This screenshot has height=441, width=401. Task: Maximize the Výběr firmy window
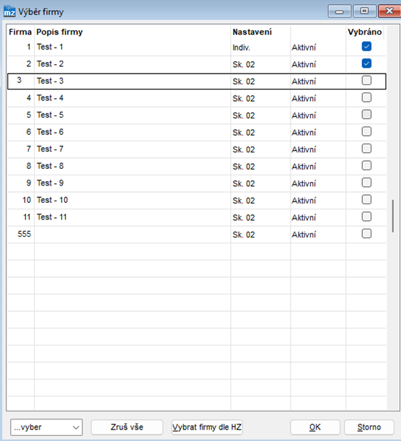tap(364, 12)
